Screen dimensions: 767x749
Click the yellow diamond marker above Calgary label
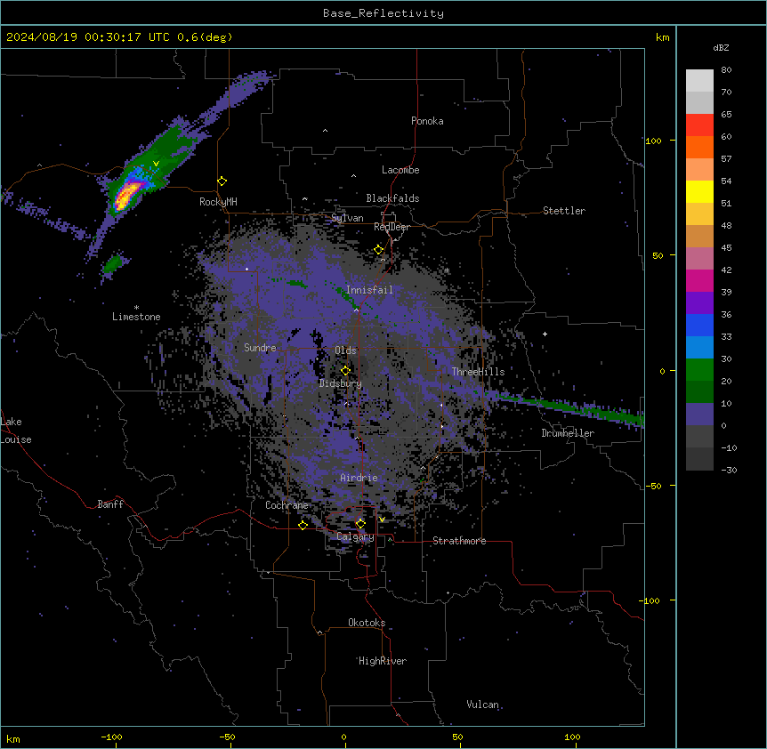point(360,524)
